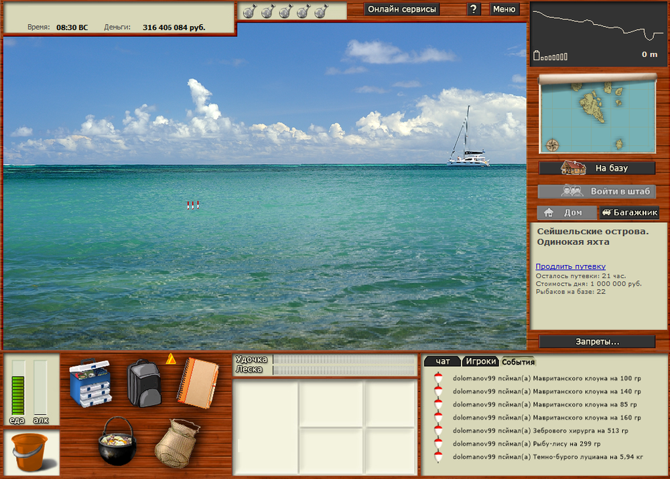Open Онлайн сервисы
Screen dimensions: 670x479
tap(401, 9)
